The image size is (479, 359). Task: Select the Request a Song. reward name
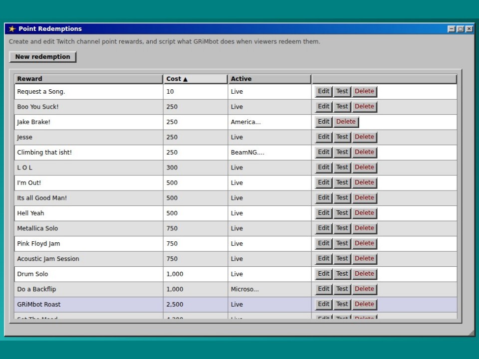pyautogui.click(x=41, y=92)
